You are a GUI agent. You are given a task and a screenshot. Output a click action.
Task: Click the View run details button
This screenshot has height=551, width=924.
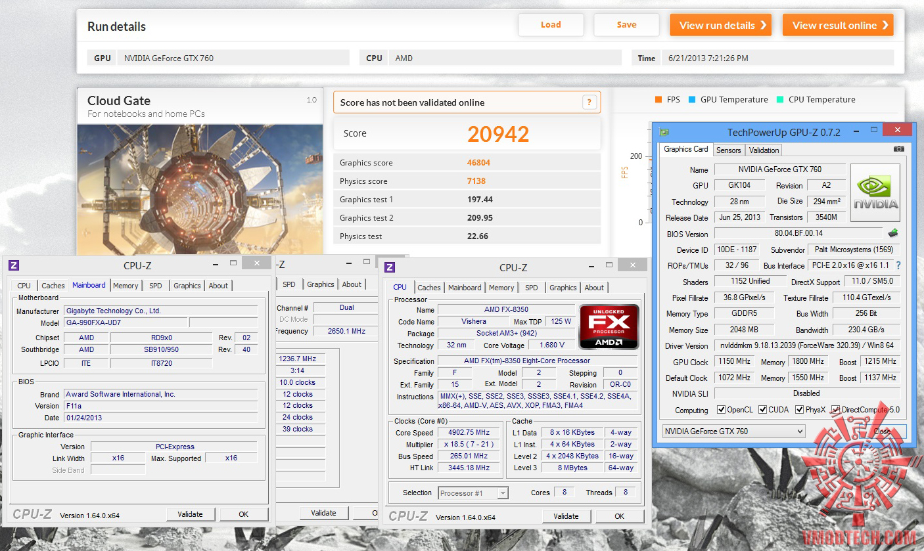coord(721,25)
